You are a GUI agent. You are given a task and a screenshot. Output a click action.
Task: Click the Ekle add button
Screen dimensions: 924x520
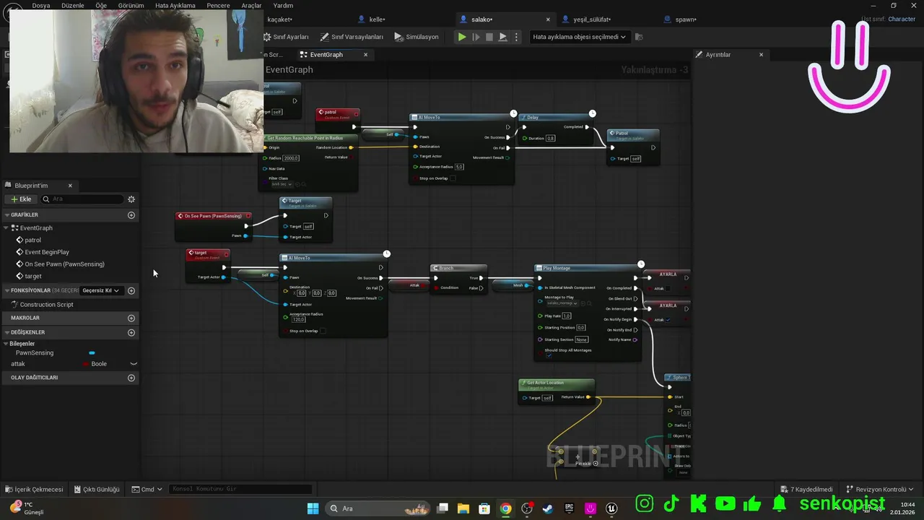coord(20,199)
